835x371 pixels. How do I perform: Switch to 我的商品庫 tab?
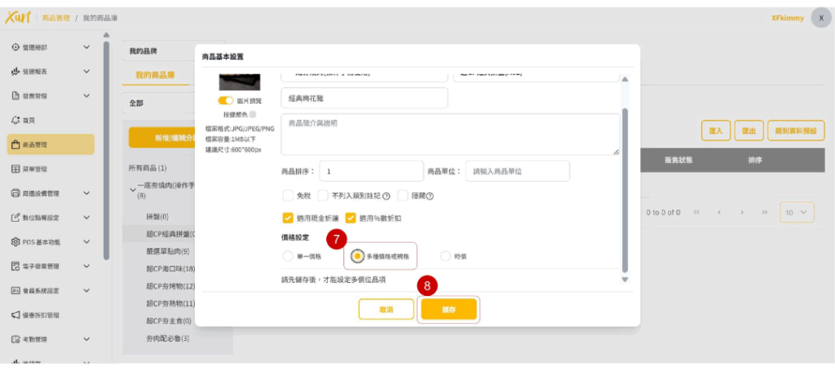(x=155, y=75)
